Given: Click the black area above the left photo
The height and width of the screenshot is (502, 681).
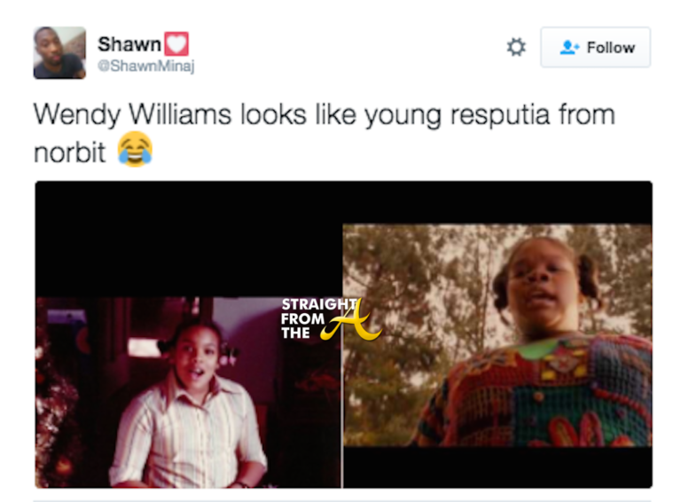Looking at the screenshot, I should (x=189, y=239).
